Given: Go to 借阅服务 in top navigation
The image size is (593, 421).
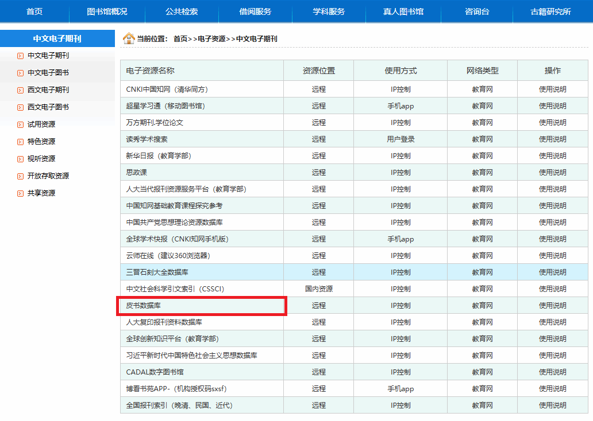Looking at the screenshot, I should (x=255, y=11).
